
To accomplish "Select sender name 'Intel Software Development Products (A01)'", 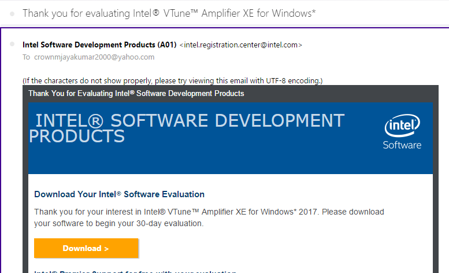I will pyautogui.click(x=99, y=45).
